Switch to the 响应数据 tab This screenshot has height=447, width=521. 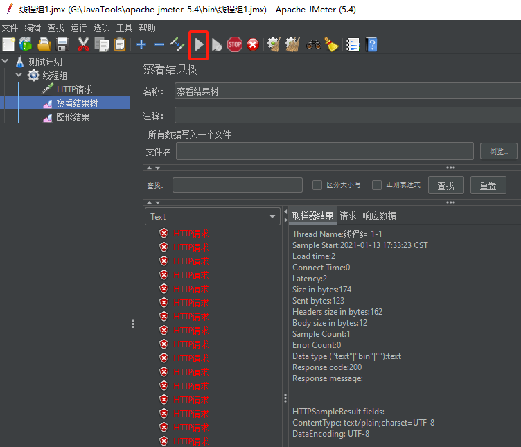click(379, 216)
